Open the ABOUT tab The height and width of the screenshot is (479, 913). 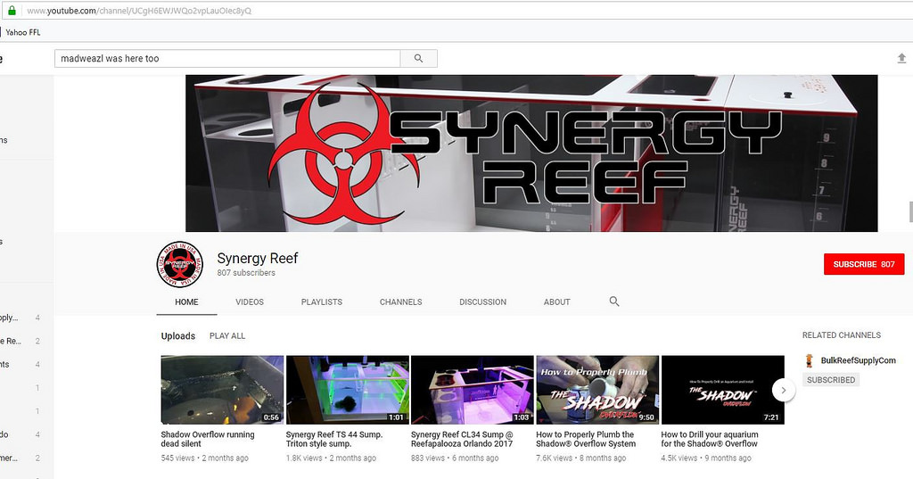click(556, 301)
